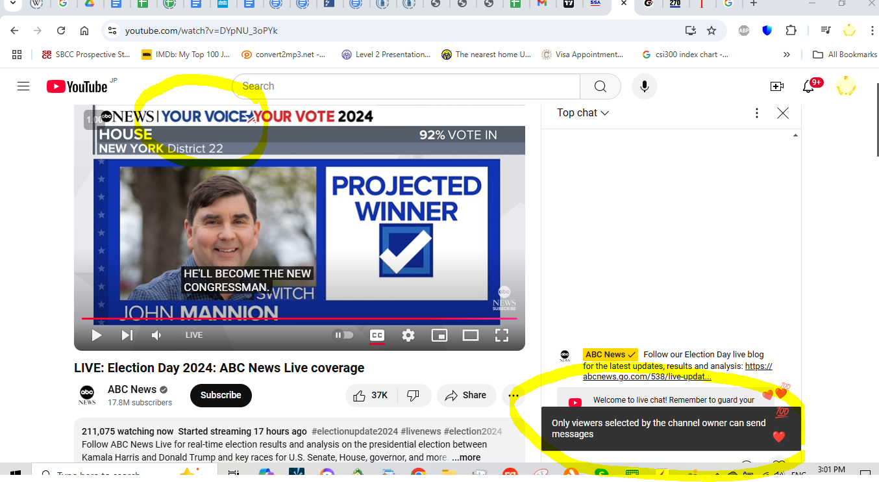Viewport: 879px width, 482px height.
Task: Go to YouTube home via logo
Action: [77, 86]
